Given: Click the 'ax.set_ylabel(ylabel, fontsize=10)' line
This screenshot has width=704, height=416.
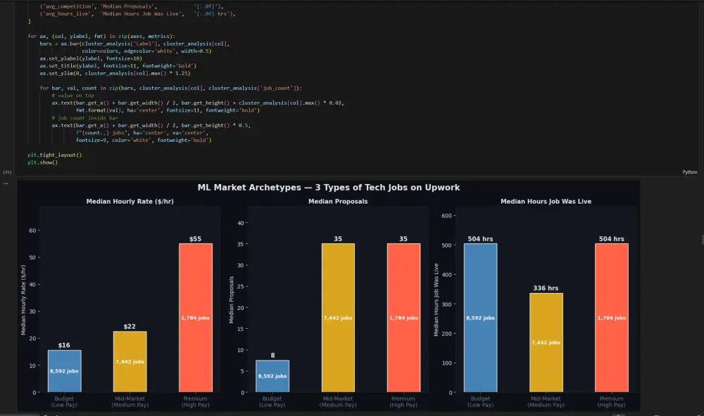Looking at the screenshot, I should [91, 58].
